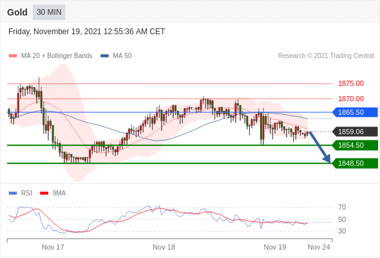
Task: Click the Research 2021 Trading Central credit
Action: point(326,56)
